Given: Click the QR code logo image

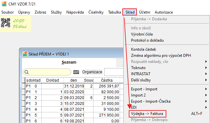Looking at the screenshot, I should pyautogui.click(x=6, y=23).
